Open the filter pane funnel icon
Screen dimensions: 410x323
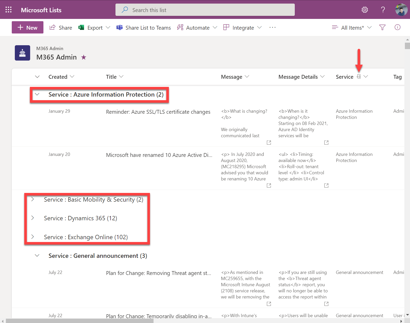point(382,27)
